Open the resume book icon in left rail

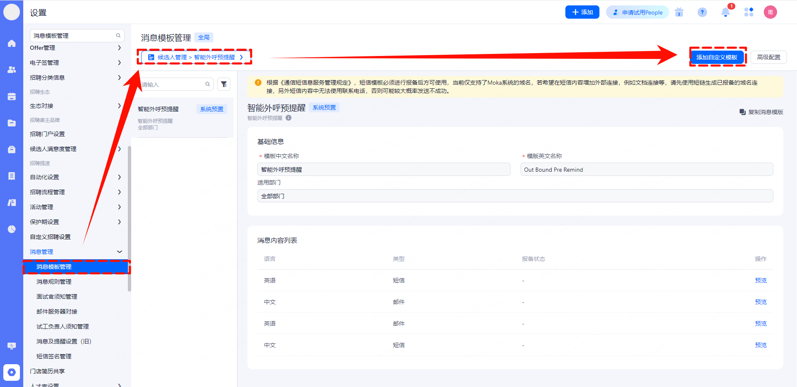(12, 202)
